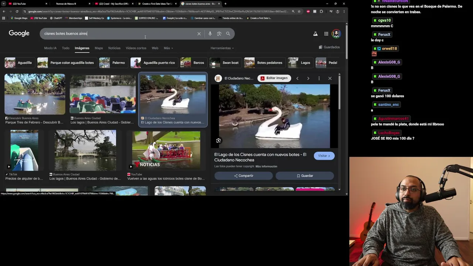Filter by the Barcos chip
473x266 pixels.
tap(193, 63)
